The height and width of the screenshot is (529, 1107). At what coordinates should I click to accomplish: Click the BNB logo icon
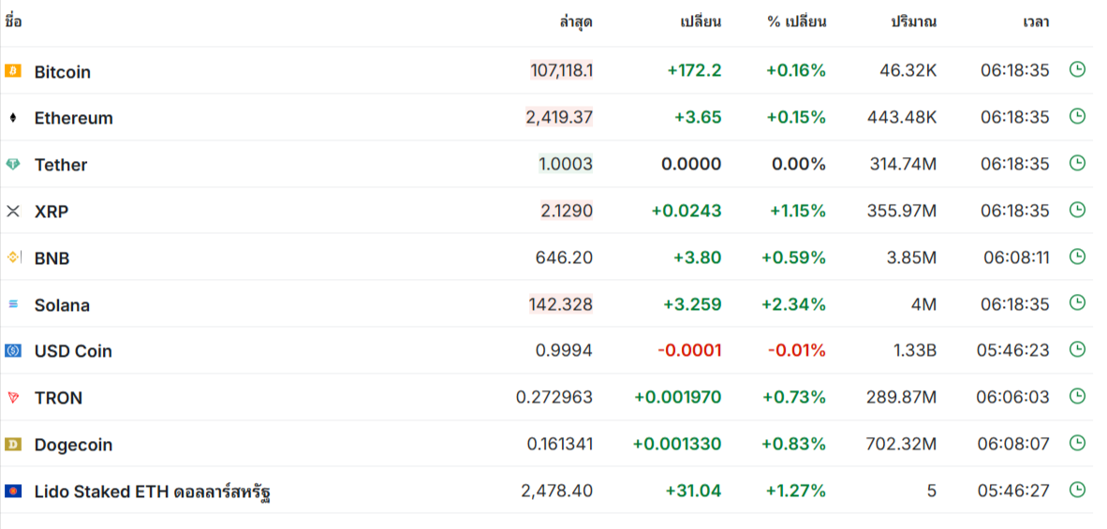(13, 257)
